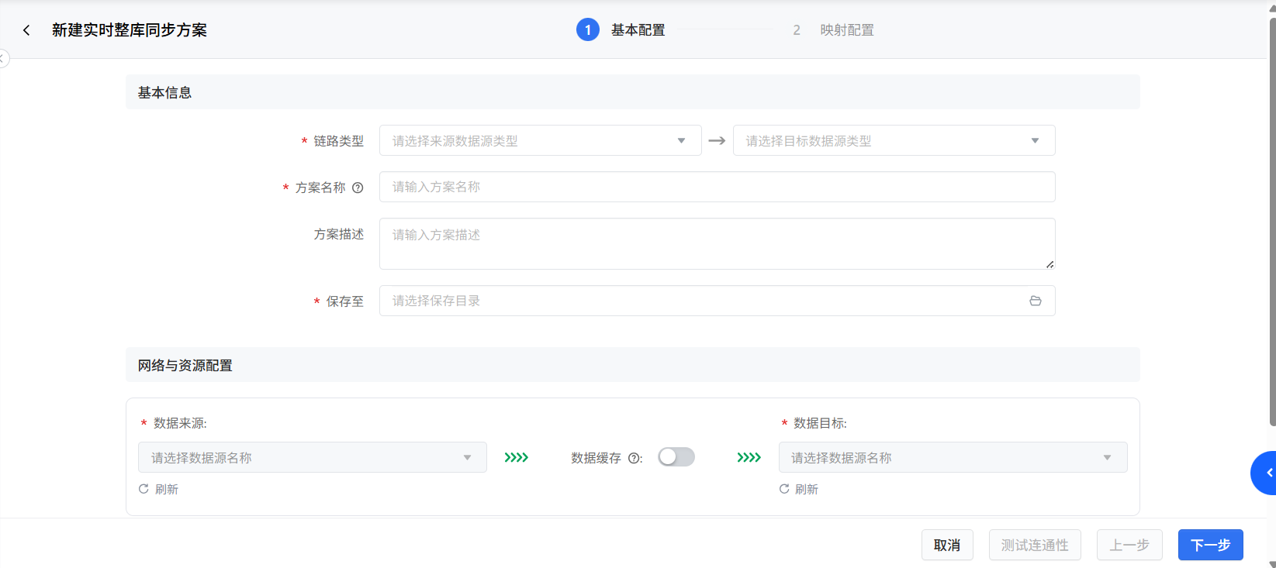Click the help icon next to 数据缓存

pos(634,458)
